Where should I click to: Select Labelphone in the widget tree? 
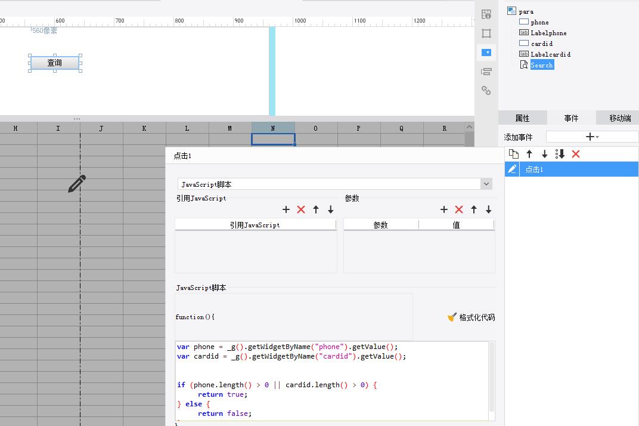click(548, 33)
